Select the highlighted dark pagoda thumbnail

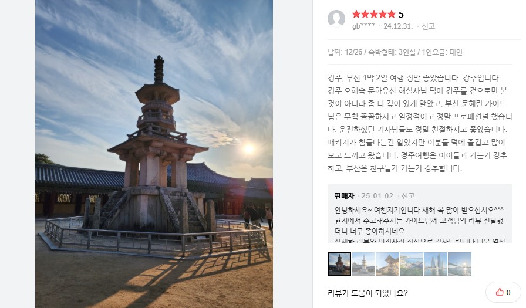click(x=339, y=264)
